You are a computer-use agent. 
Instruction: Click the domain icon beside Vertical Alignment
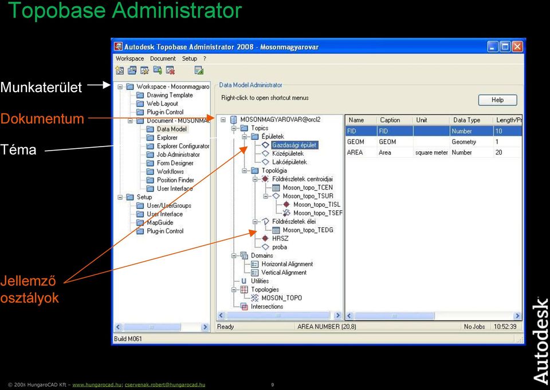[254, 273]
